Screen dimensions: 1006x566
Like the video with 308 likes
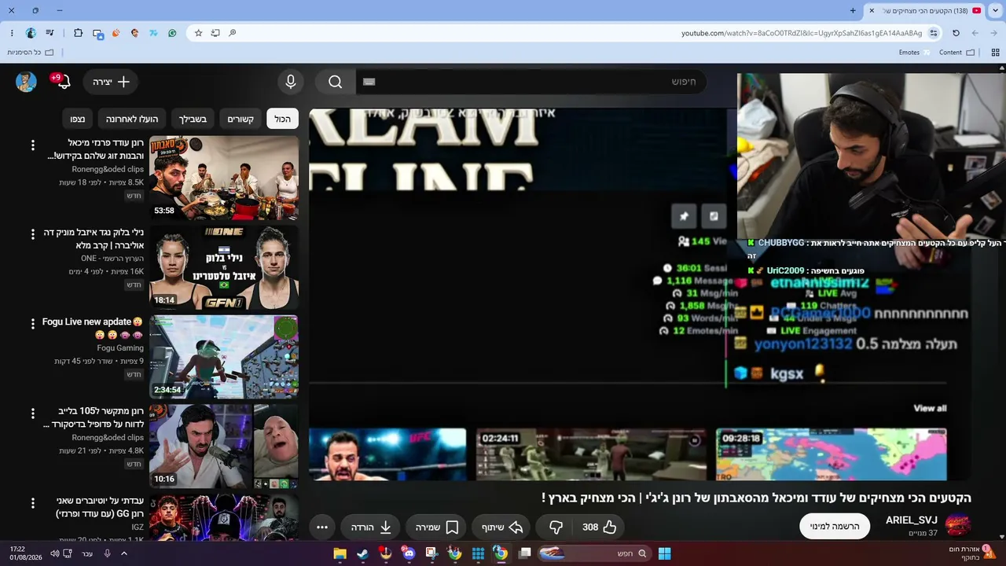click(x=600, y=527)
